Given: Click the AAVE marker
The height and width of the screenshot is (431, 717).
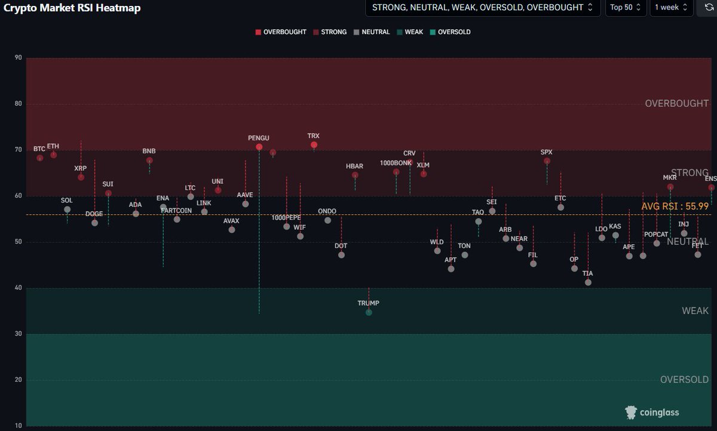Looking at the screenshot, I should 245,204.
